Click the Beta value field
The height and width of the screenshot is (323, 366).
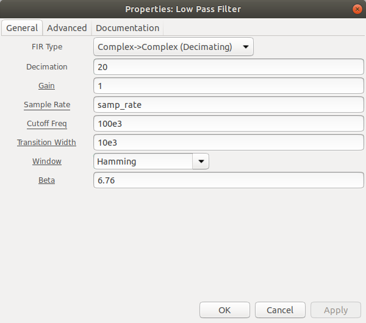point(229,180)
